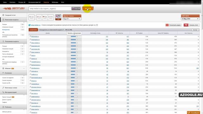Click the SE Трафик column header

click(139, 33)
